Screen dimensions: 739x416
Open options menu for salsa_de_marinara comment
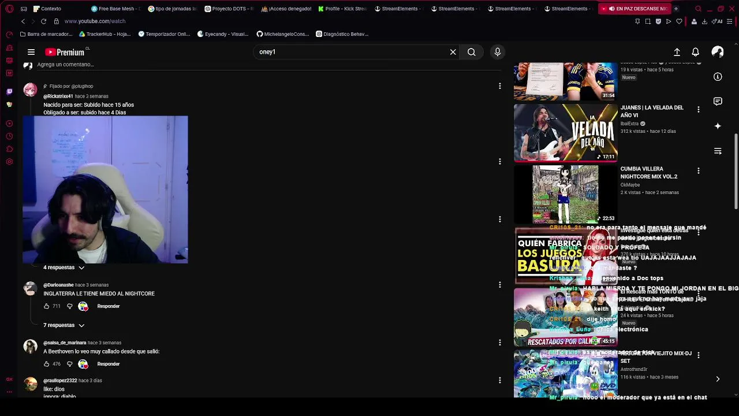[x=500, y=343]
